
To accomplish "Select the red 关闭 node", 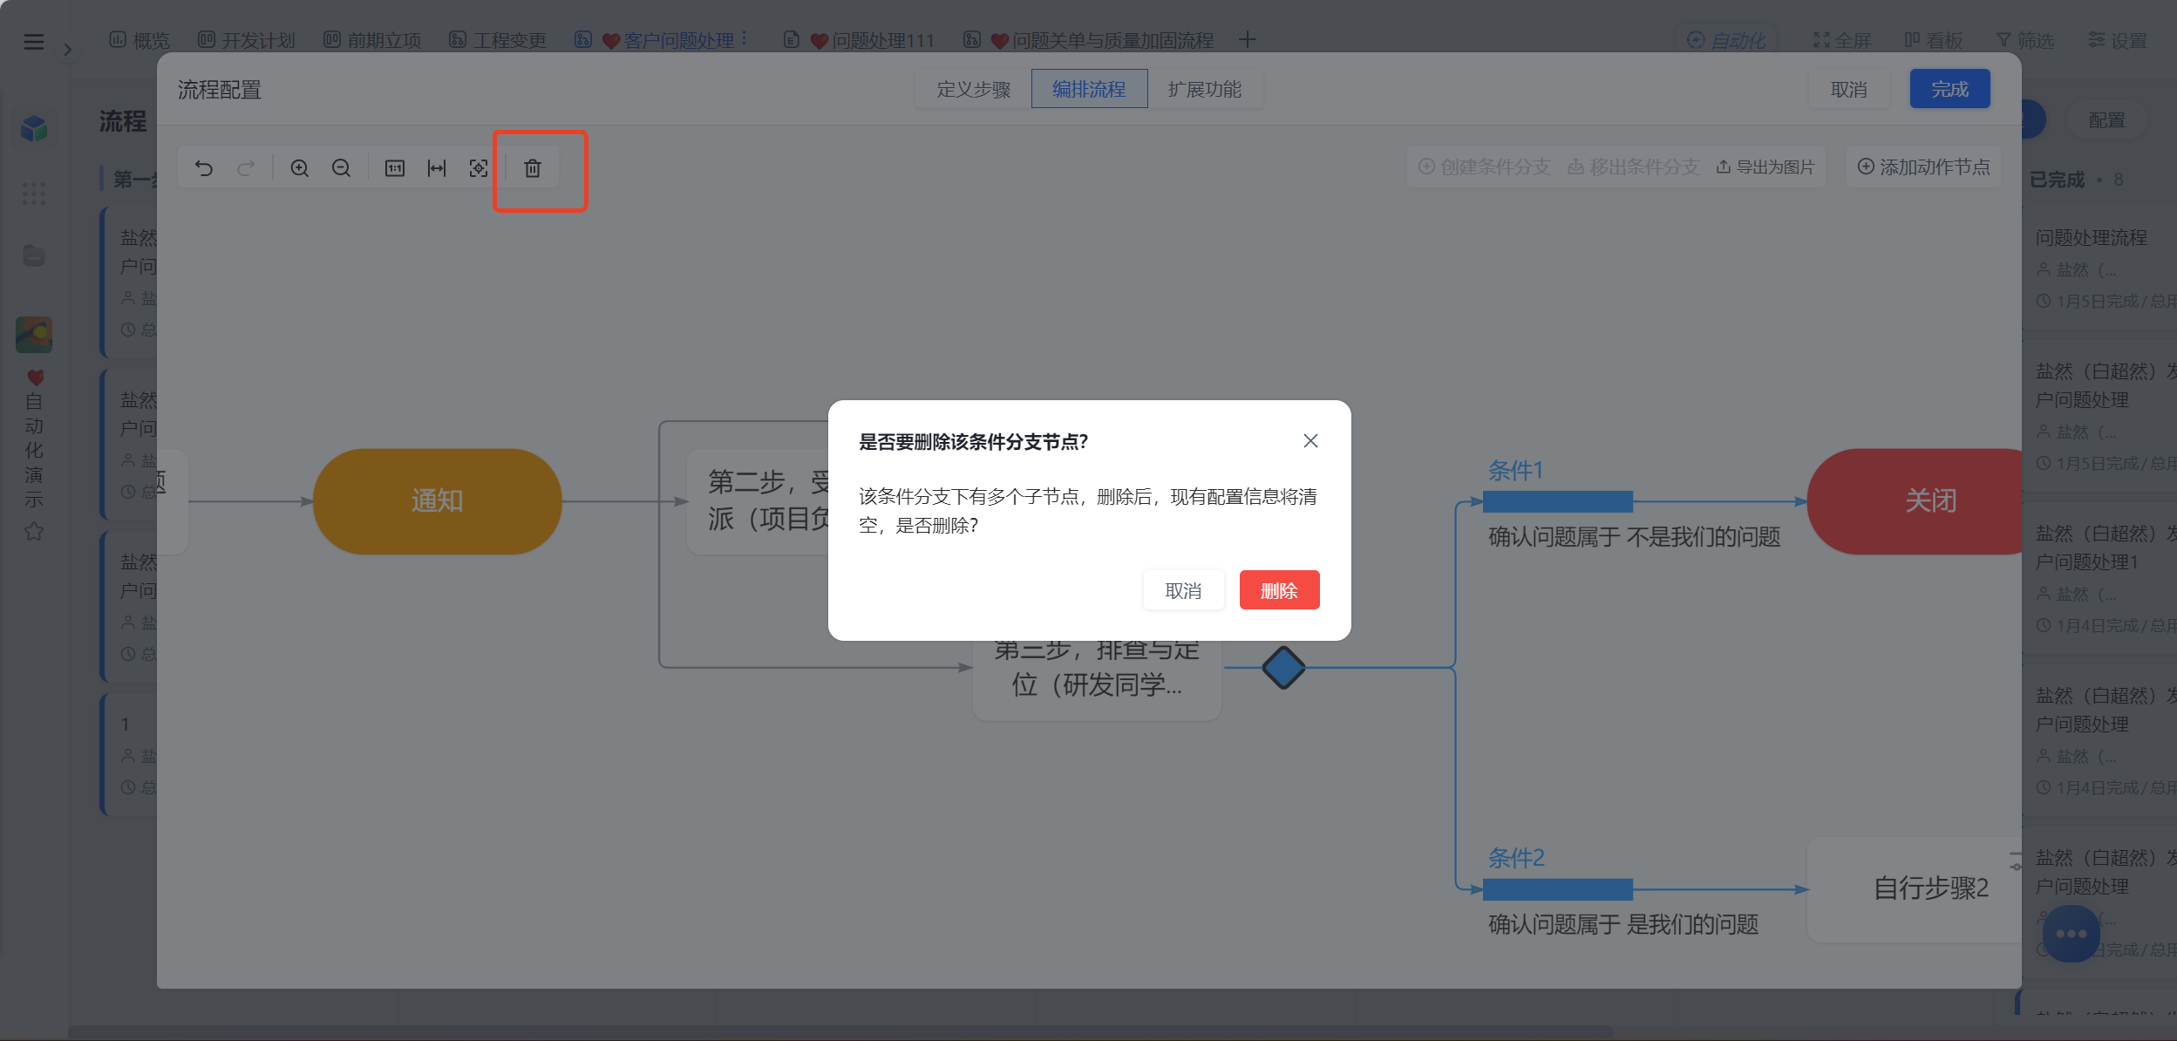I will (1915, 501).
